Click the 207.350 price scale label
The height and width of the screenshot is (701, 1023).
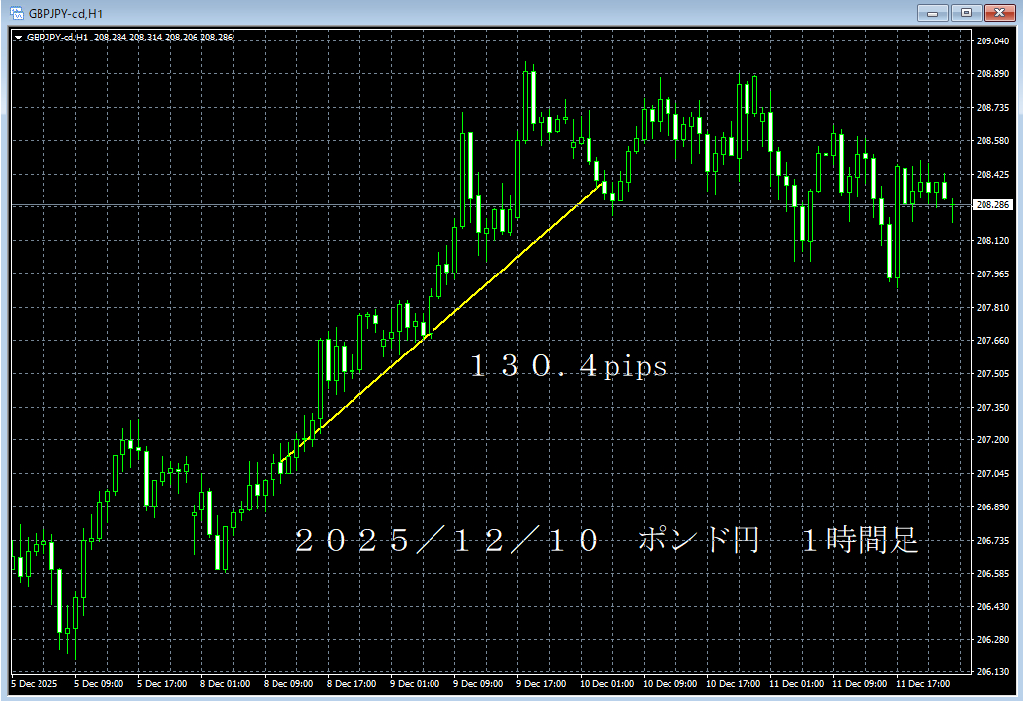pos(992,408)
